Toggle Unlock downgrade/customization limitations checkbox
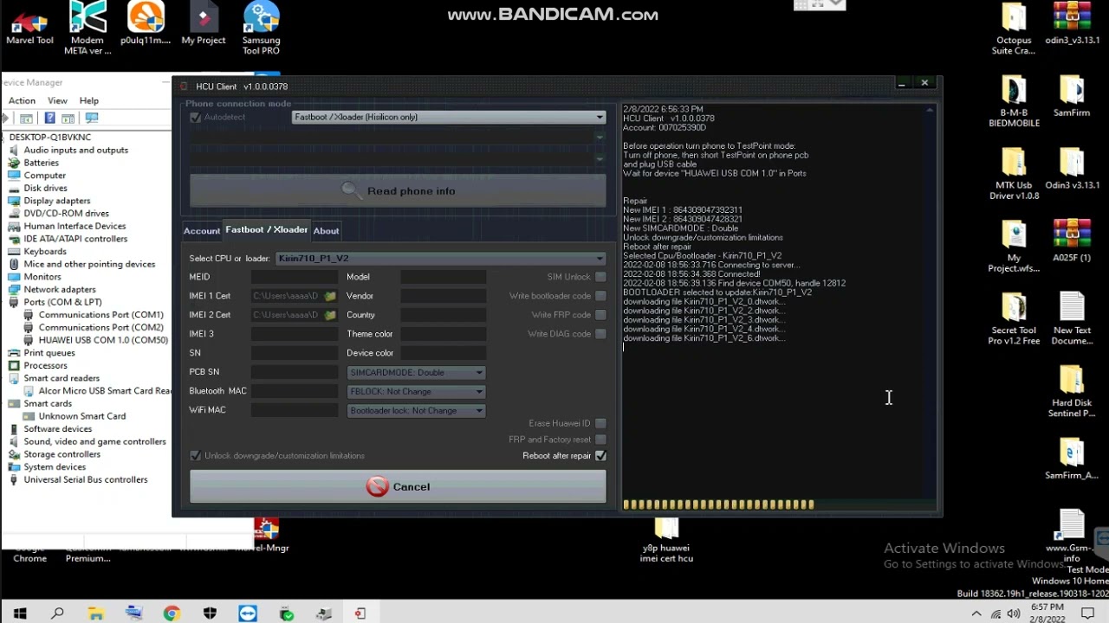Viewport: 1109px width, 623px height. pos(196,456)
